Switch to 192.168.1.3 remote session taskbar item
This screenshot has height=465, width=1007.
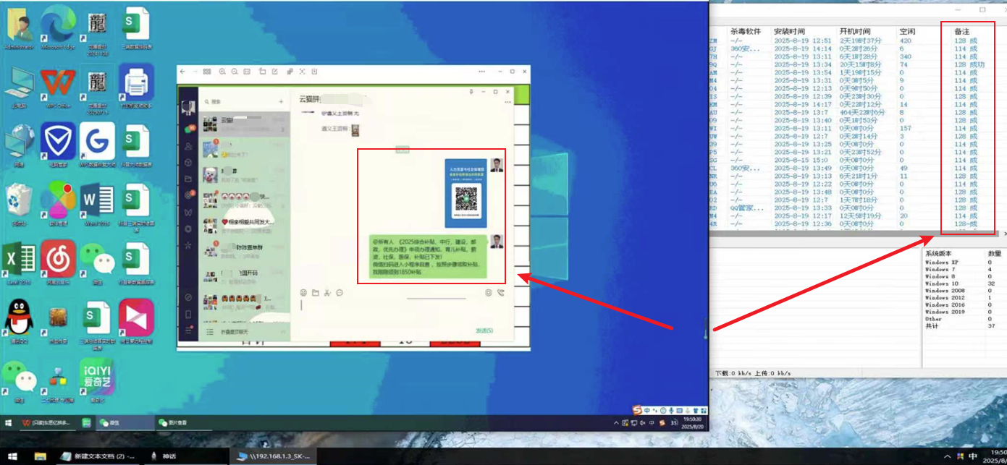pyautogui.click(x=273, y=456)
